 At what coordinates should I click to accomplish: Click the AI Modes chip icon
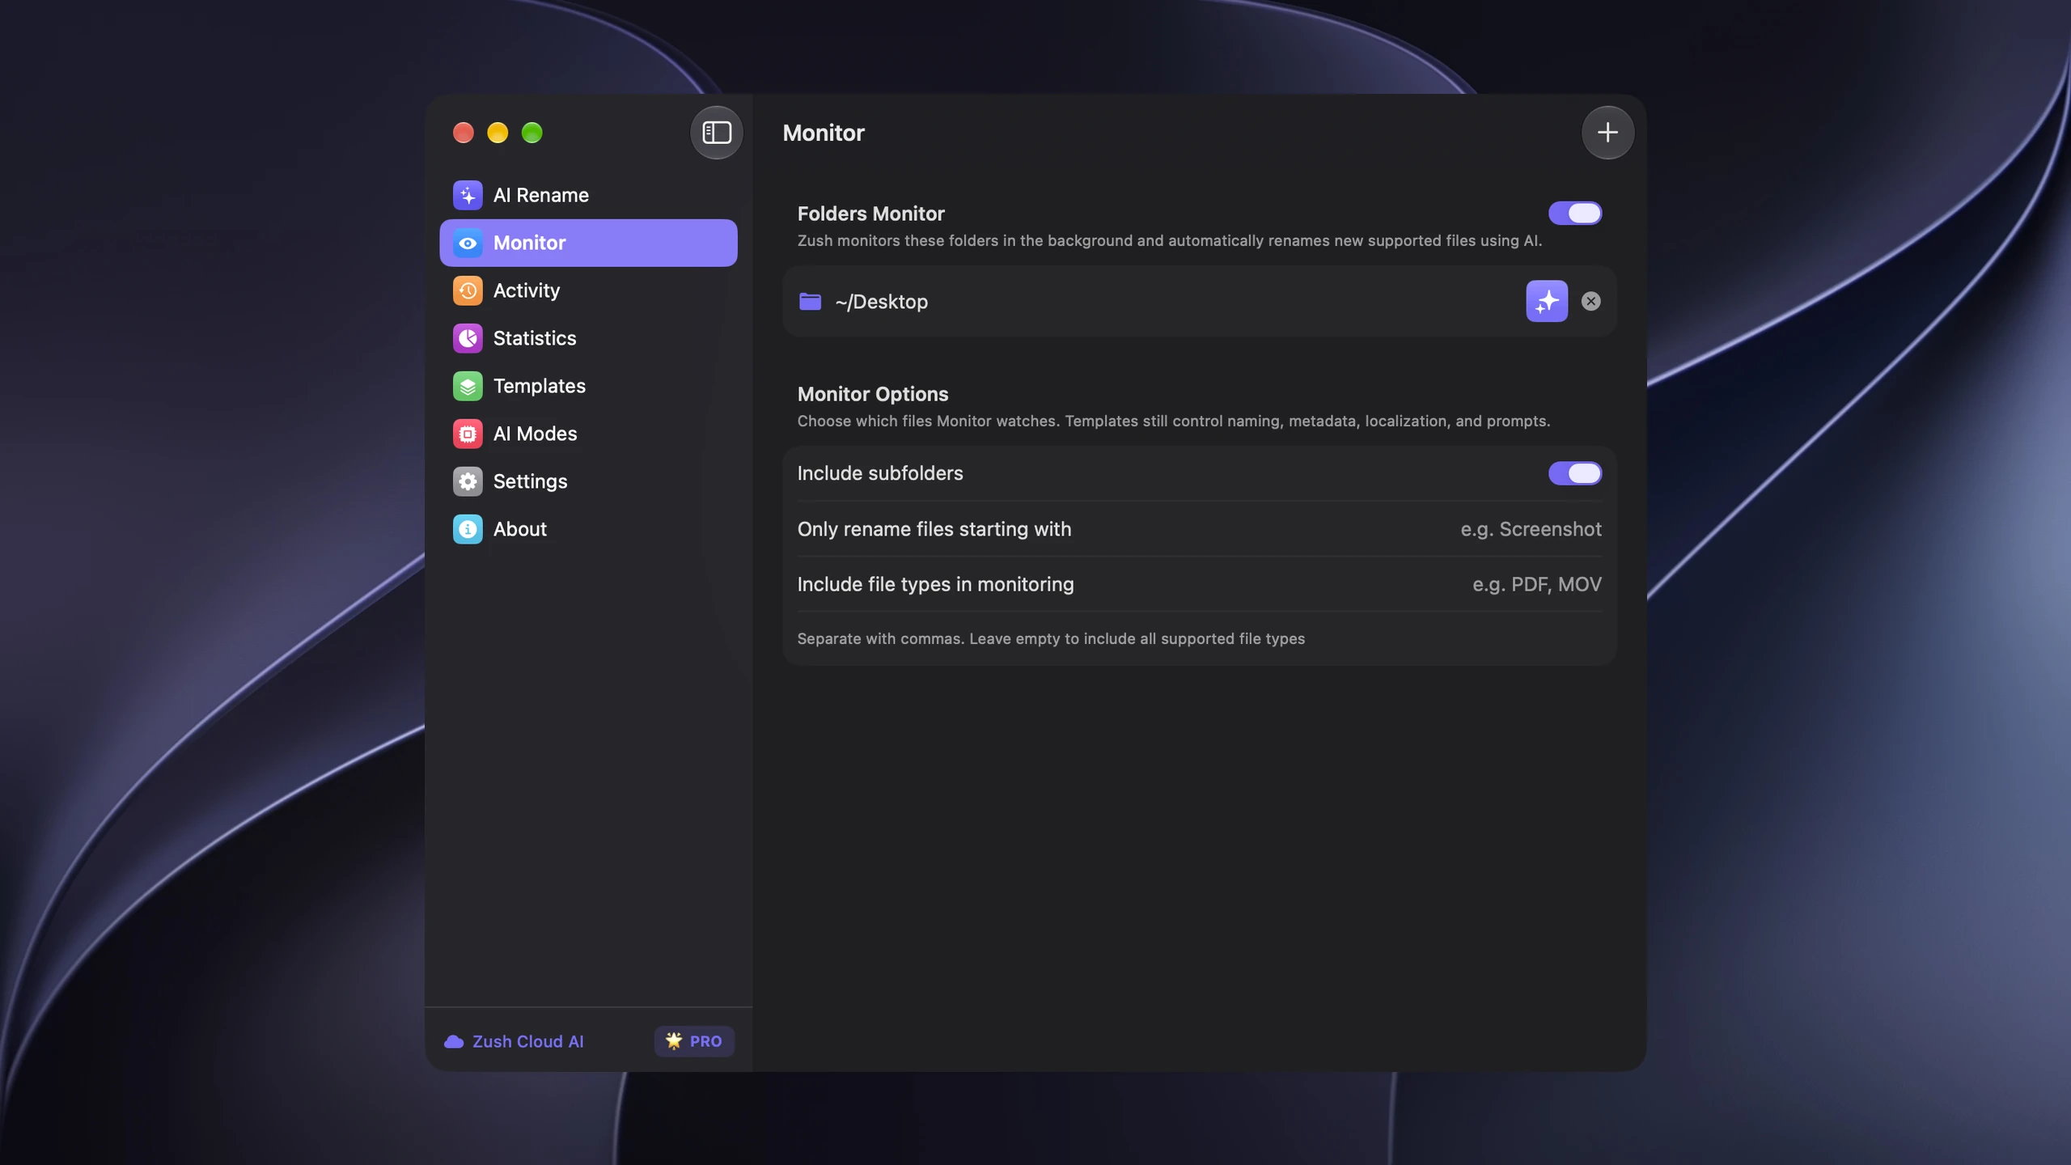pos(468,434)
